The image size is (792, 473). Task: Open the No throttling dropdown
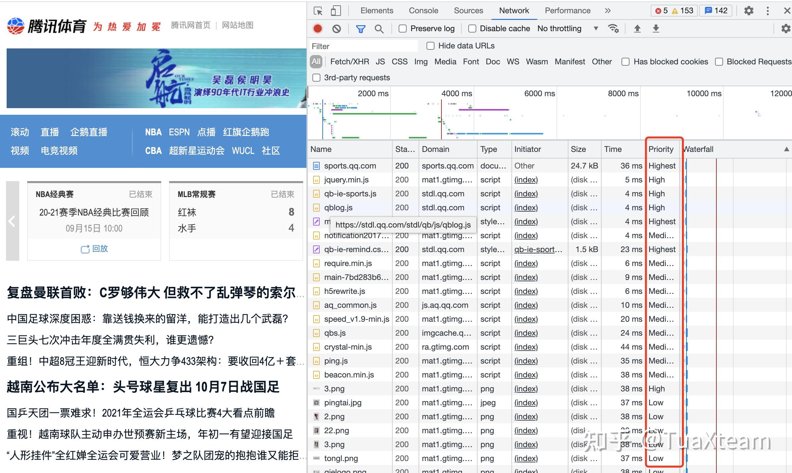(x=568, y=29)
